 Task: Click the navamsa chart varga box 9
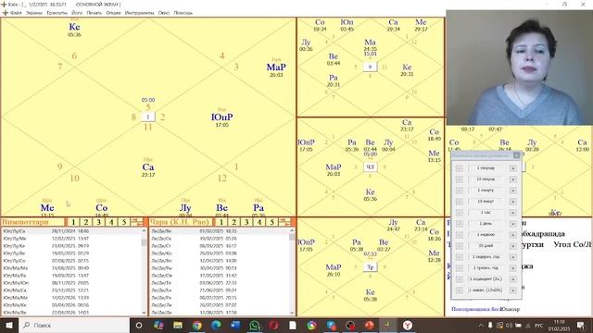pyautogui.click(x=371, y=67)
